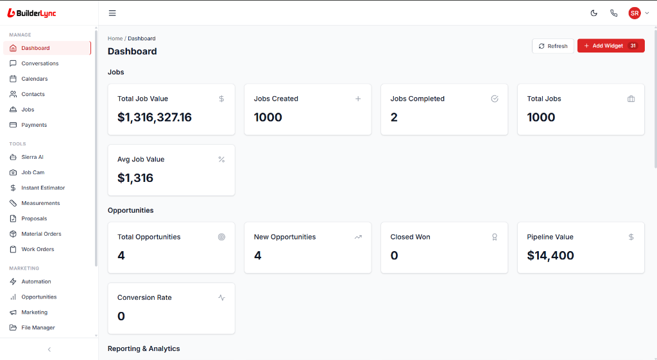
Task: Click the Closed Won label
Action: coord(410,237)
